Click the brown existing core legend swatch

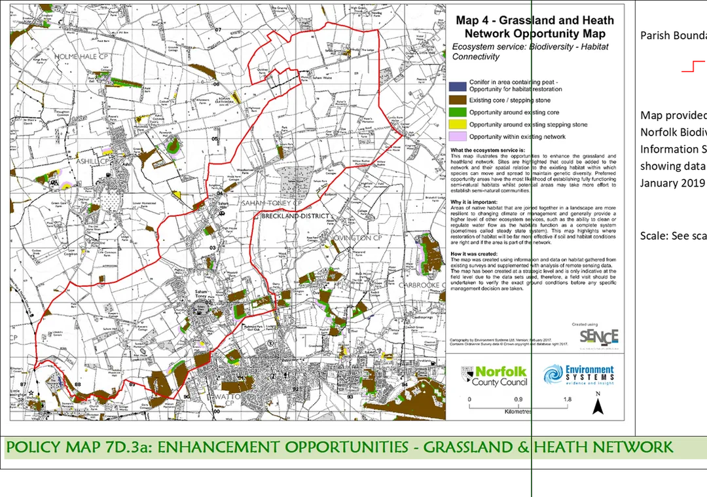coord(457,100)
